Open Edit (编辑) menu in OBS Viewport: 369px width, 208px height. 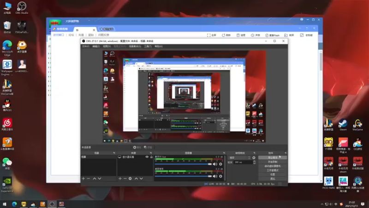click(96, 46)
